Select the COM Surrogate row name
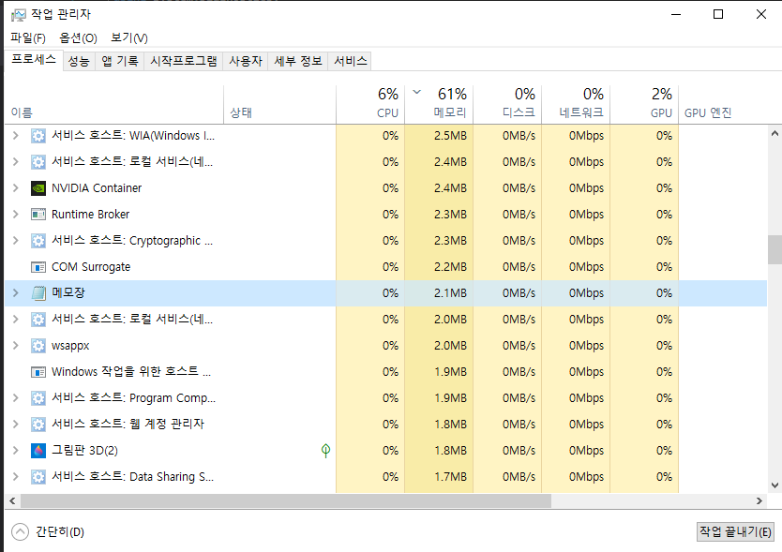Viewport: 782px width, 552px height. [91, 267]
